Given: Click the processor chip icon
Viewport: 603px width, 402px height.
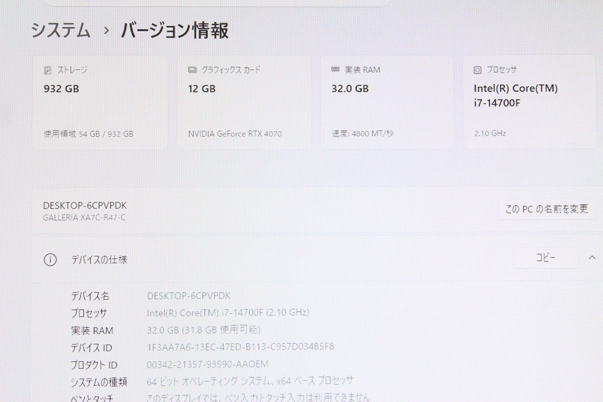Looking at the screenshot, I should (477, 70).
